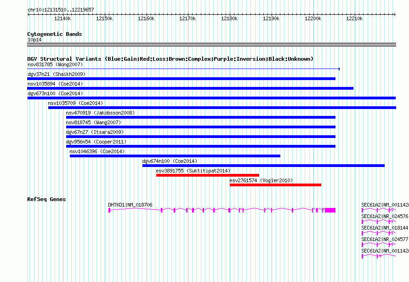Click the 12200k ruler position label
This screenshot has height=282, width=409.
pyautogui.click(x=313, y=18)
